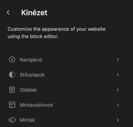Click the page icon beside Oldalak

point(12,90)
